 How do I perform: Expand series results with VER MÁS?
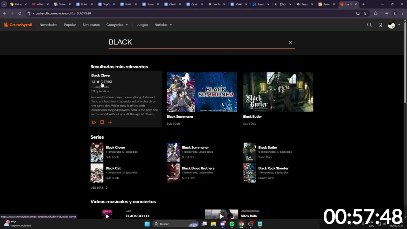click(99, 188)
